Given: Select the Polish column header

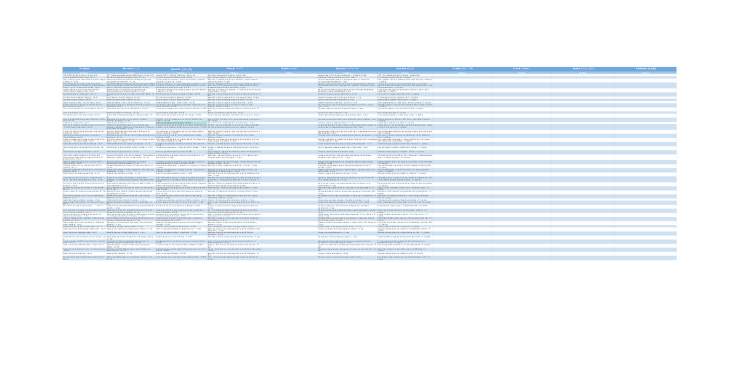Looking at the screenshot, I should (x=583, y=69).
